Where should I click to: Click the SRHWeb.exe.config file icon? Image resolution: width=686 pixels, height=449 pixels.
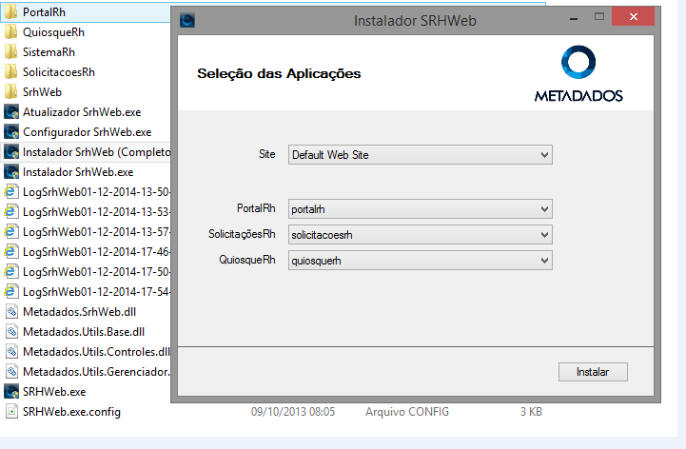pos(11,411)
